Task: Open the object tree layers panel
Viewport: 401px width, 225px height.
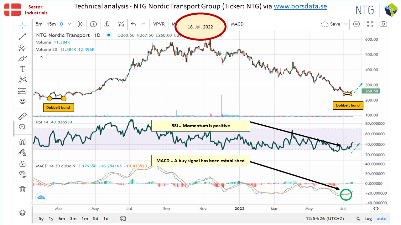Action: (x=22, y=213)
